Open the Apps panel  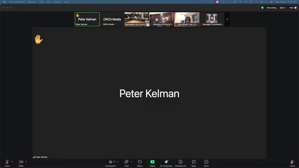click(x=193, y=163)
